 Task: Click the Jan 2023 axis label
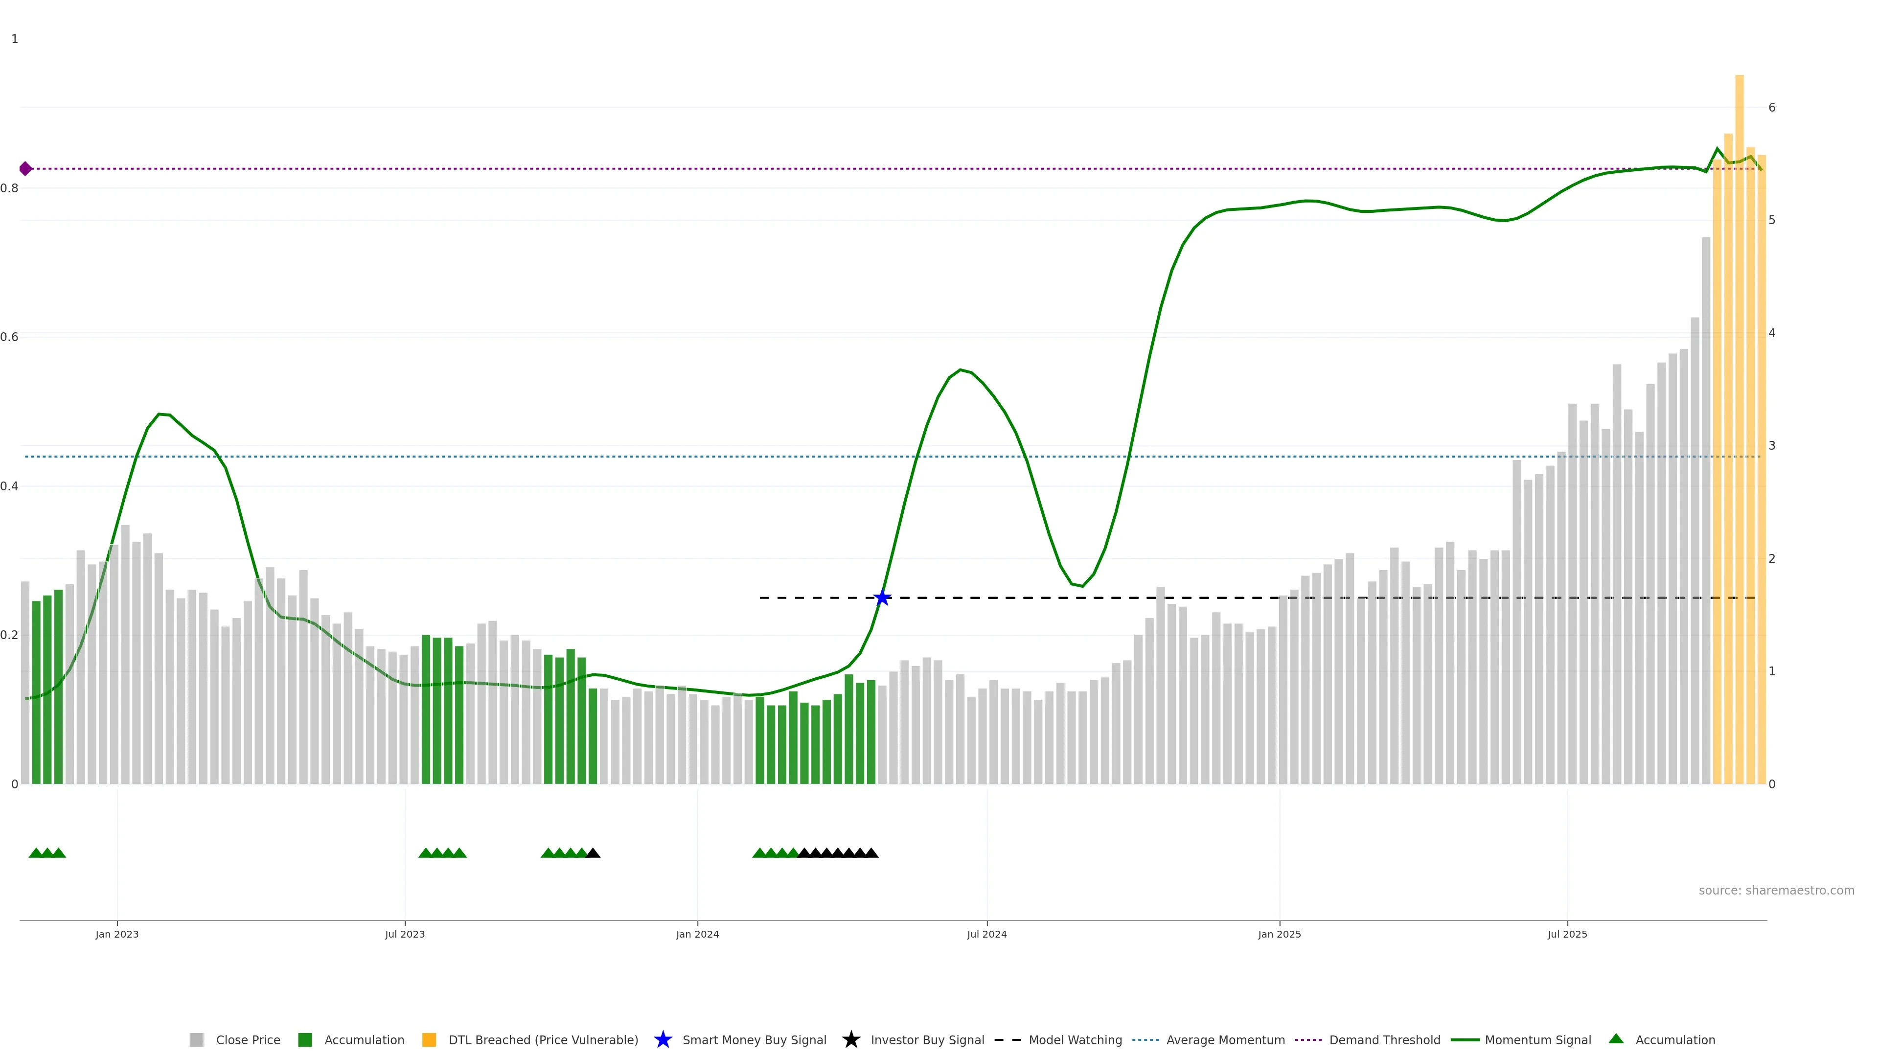(117, 934)
